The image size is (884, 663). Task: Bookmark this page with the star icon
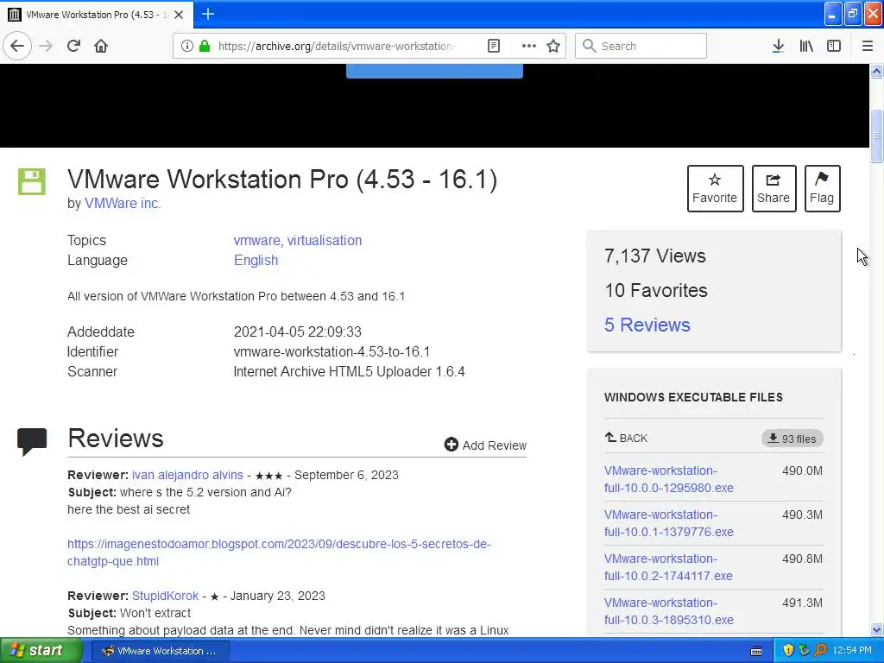click(553, 46)
